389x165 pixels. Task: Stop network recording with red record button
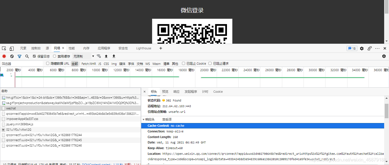(x=4, y=56)
